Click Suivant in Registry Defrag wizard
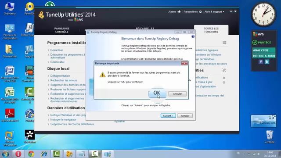This screenshot has height=158, width=281. pyautogui.click(x=168, y=116)
